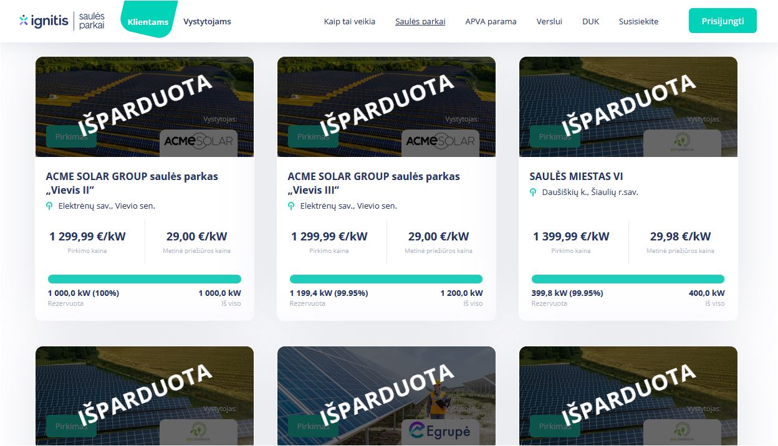Open the Saulės parkai menu item
This screenshot has height=446, width=778.
pyautogui.click(x=420, y=22)
